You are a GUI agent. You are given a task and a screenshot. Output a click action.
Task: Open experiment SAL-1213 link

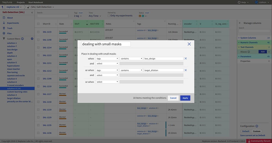47,55
